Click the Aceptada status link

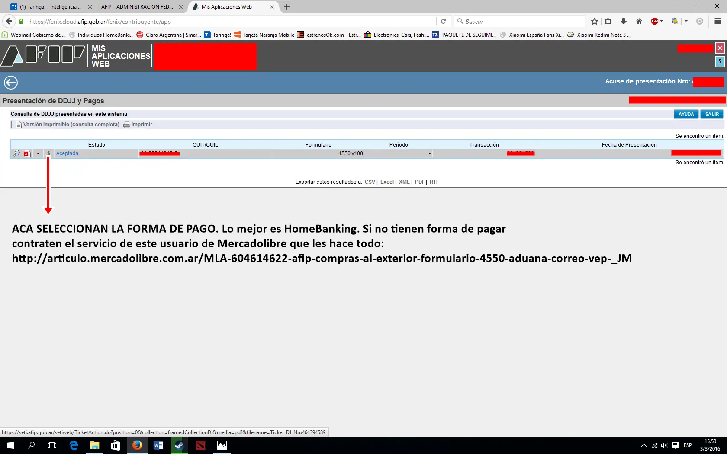[67, 153]
